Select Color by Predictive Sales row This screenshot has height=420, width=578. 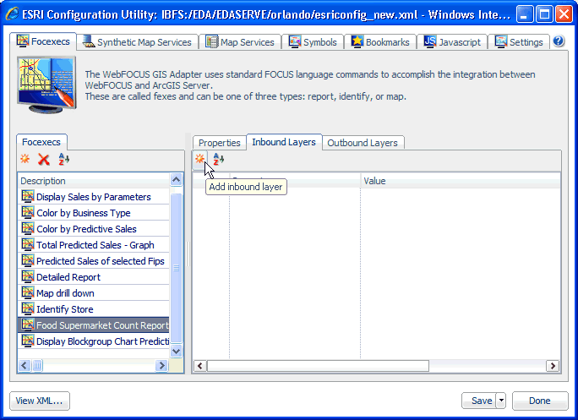point(94,229)
